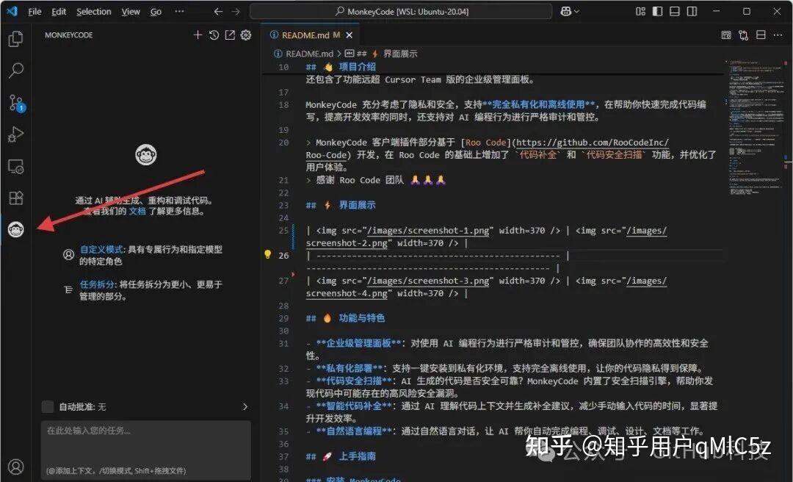Toggle the secondary sidebar visibility
The width and height of the screenshot is (793, 482).
coord(690,11)
